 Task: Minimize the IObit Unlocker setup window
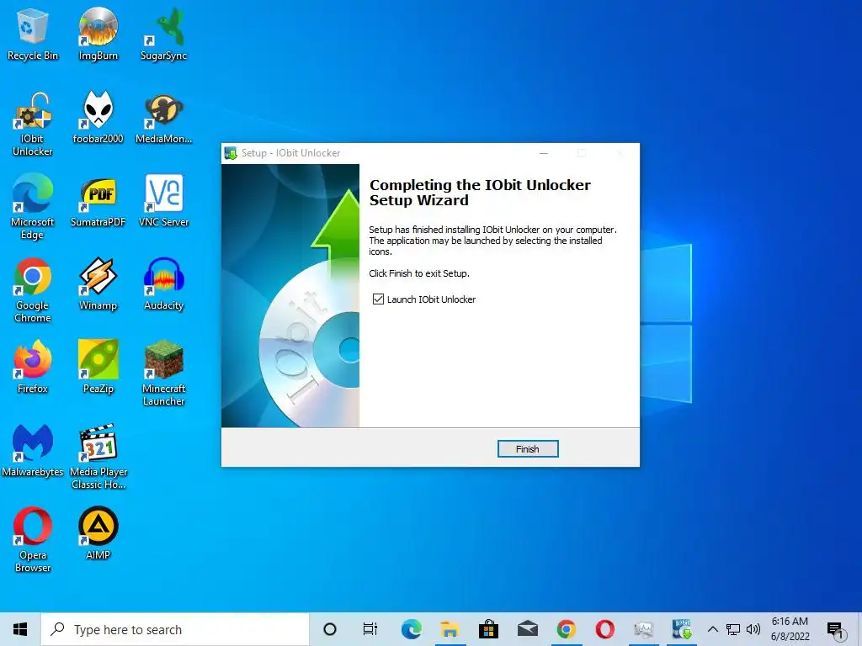pyautogui.click(x=544, y=153)
